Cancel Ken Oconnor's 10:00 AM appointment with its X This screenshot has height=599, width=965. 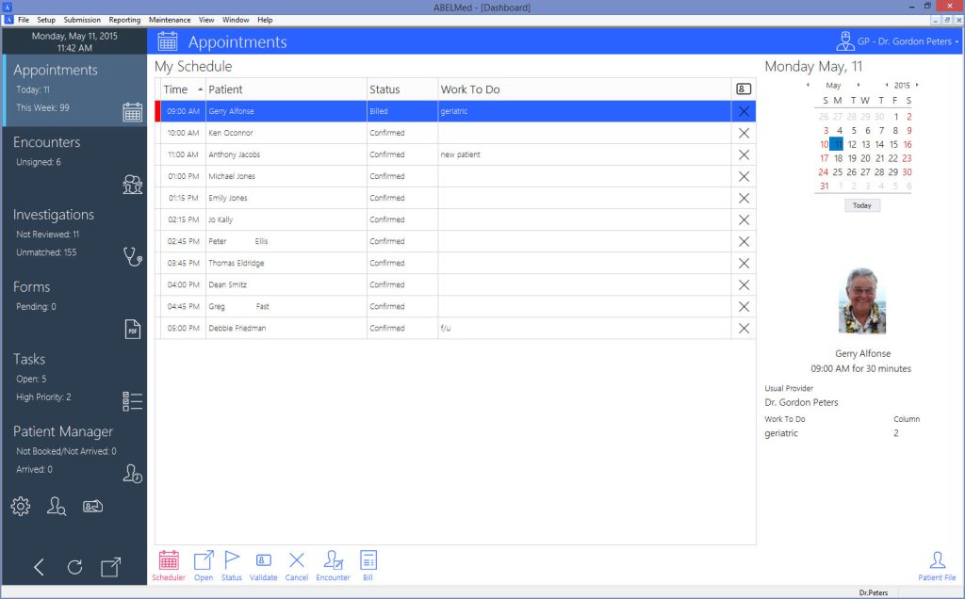744,133
